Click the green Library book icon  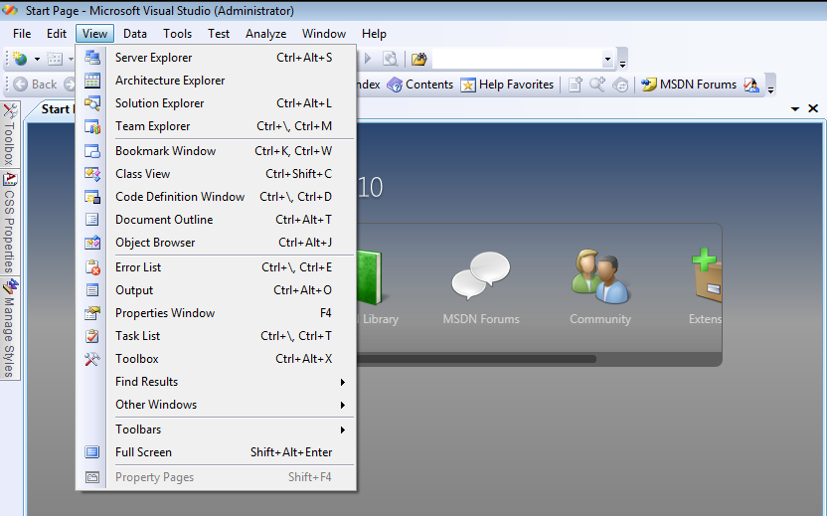coord(369,277)
